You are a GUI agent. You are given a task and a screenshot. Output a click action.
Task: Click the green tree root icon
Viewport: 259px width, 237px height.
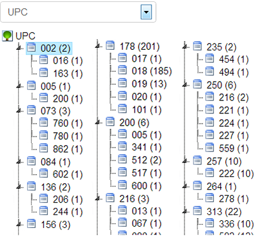coord(7,36)
